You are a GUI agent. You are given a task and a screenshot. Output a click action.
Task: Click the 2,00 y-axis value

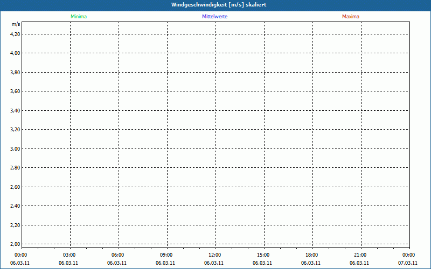[15, 244]
